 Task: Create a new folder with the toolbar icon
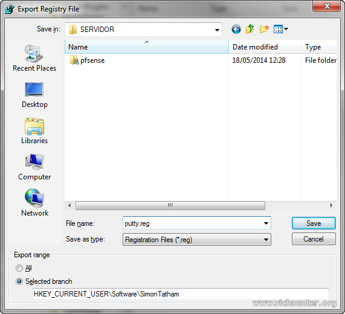coord(264,29)
